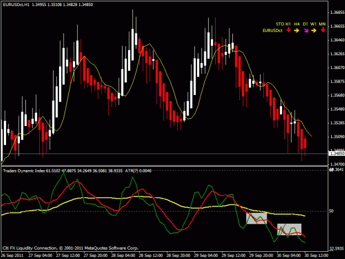The height and width of the screenshot is (259, 345).
Task: Click the yellow EURUSDct symbol label
Action: (272, 30)
